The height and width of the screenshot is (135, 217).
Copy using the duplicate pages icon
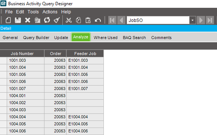click(x=78, y=20)
